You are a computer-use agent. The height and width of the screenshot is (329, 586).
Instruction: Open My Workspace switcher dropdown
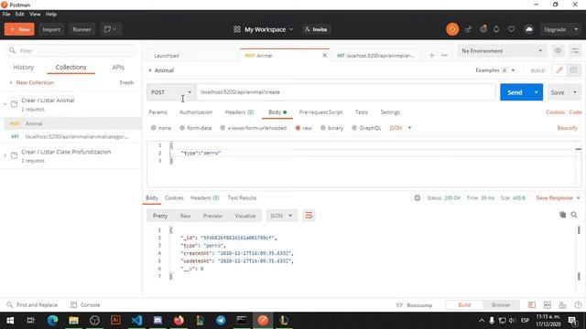[x=264, y=29]
